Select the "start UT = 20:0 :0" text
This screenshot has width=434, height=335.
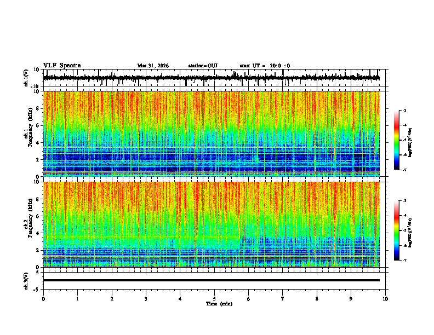[265, 66]
